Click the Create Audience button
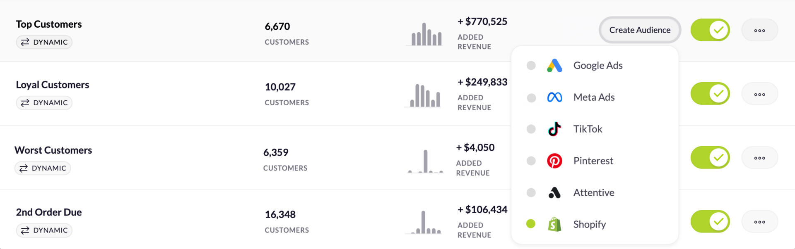The width and height of the screenshot is (795, 249). (x=640, y=30)
